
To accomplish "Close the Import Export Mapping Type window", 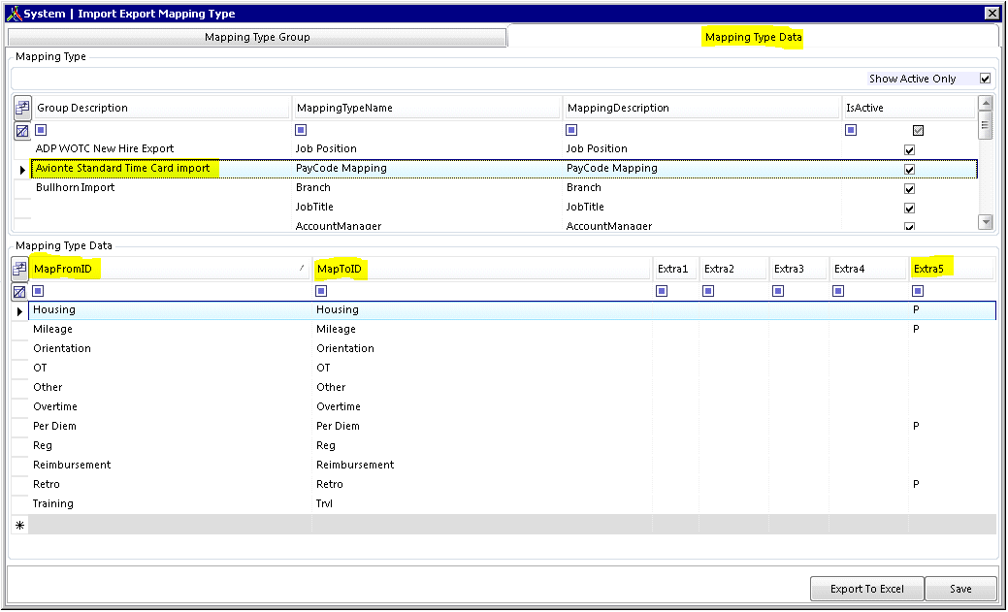I will click(x=992, y=13).
